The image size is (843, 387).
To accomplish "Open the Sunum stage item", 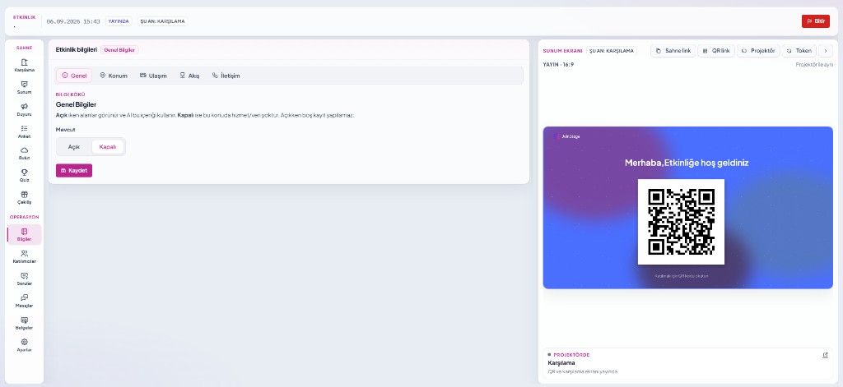I will pos(24,87).
